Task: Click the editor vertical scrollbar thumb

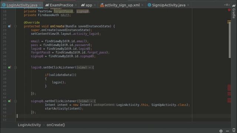Action: [x=230, y=40]
